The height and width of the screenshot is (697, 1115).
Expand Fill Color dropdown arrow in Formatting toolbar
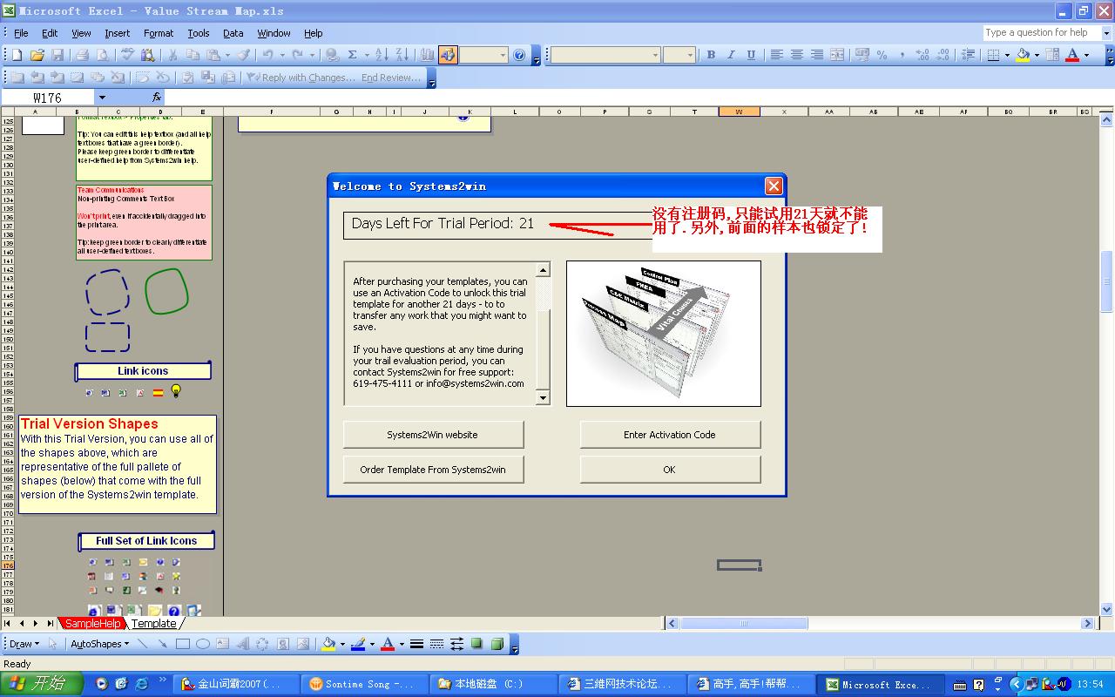coord(1037,55)
